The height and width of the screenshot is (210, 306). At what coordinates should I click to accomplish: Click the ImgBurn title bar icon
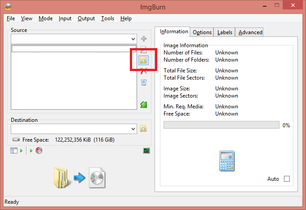pyautogui.click(x=8, y=7)
